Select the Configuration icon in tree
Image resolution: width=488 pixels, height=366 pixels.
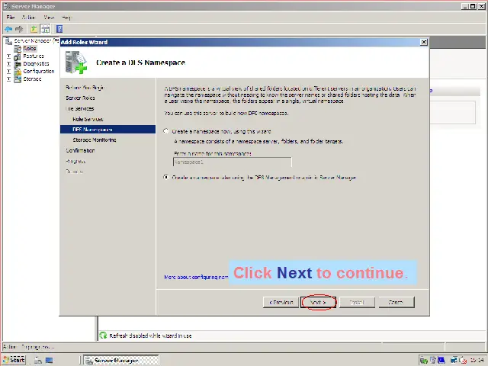[18, 72]
